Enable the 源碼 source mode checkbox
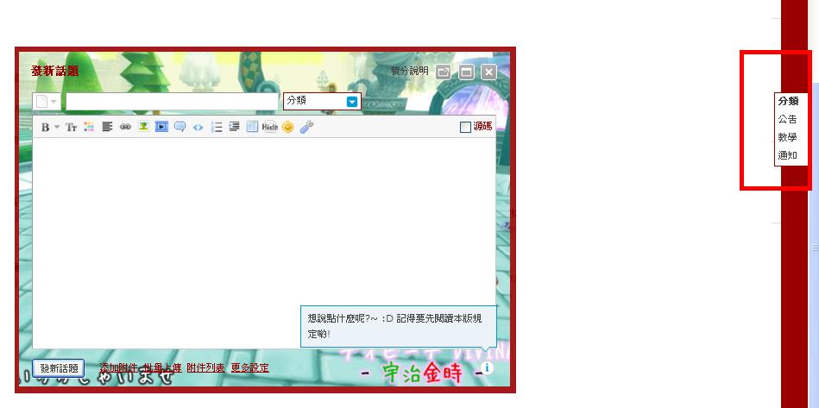819x408 pixels. 466,127
